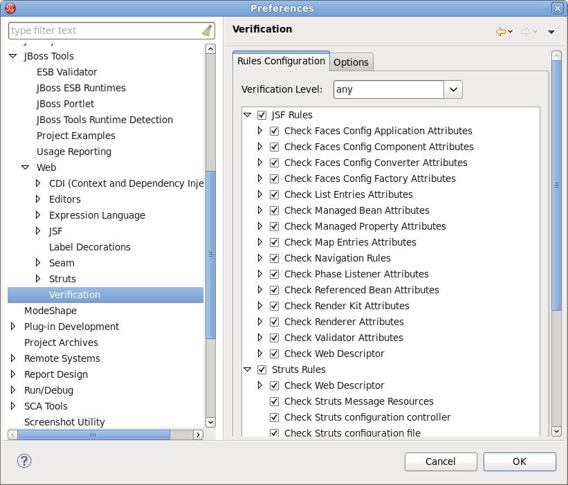
Task: Click the Cancel button
Action: tap(441, 461)
